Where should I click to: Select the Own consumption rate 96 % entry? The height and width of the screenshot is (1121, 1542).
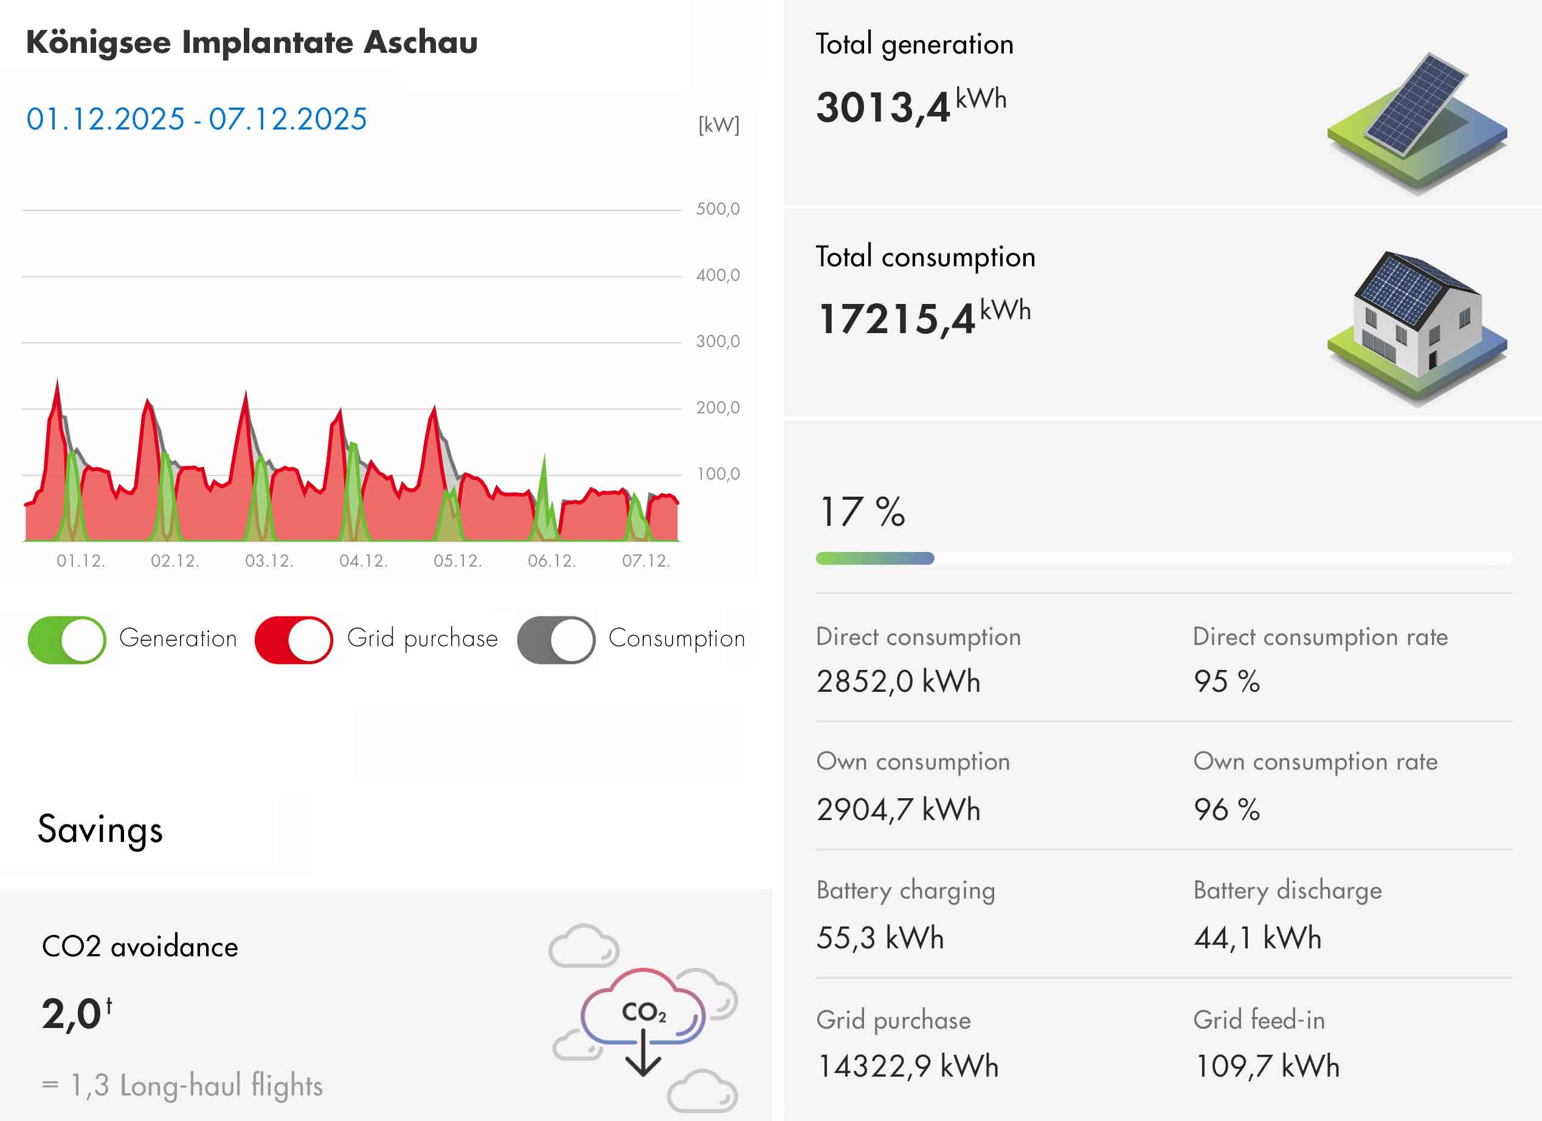(1226, 810)
